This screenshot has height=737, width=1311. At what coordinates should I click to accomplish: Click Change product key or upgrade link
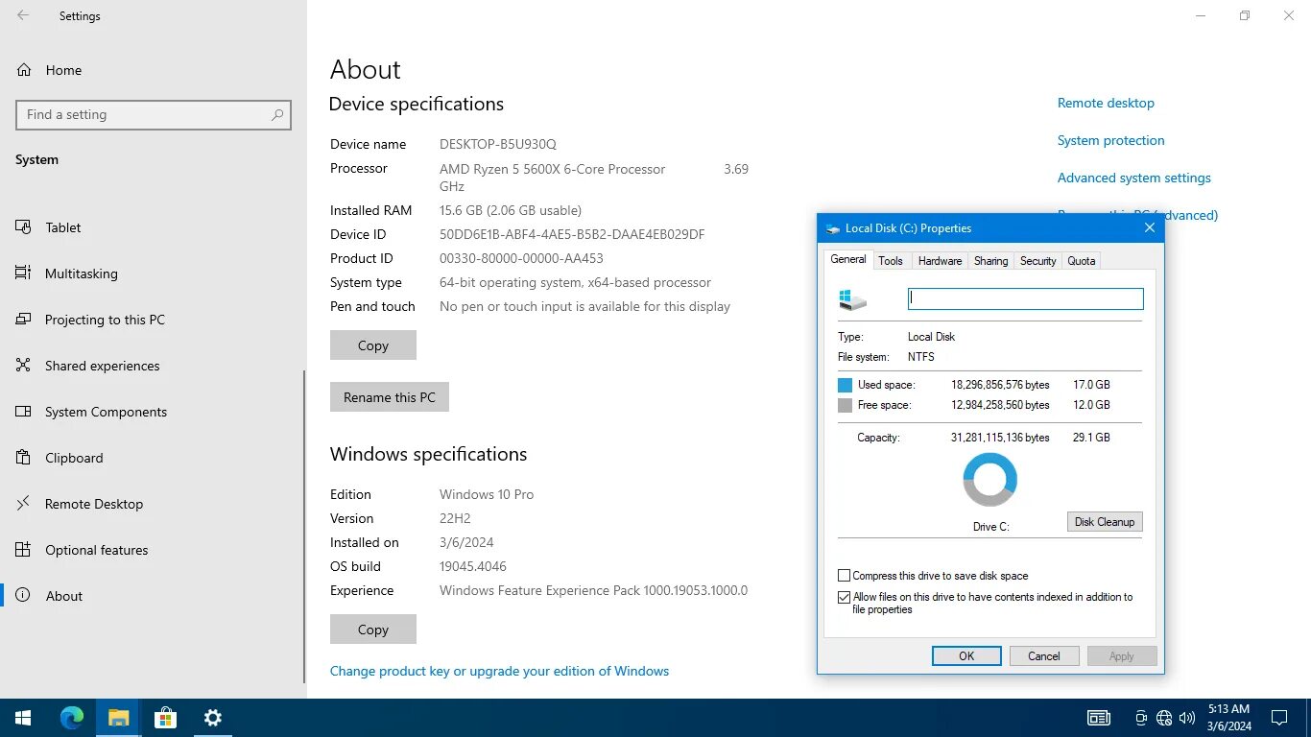pyautogui.click(x=499, y=671)
